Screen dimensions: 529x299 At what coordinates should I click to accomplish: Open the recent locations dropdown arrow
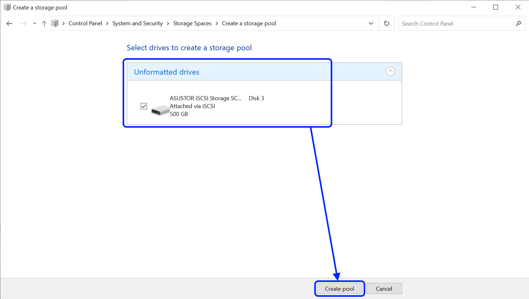pyautogui.click(x=35, y=23)
